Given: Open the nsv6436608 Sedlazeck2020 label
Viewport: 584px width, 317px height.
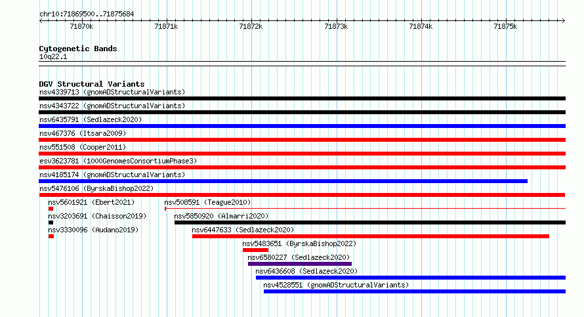Looking at the screenshot, I should 306,271.
